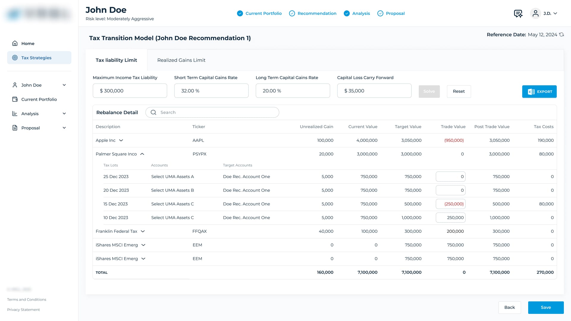Expand the John Doe sidebar menu
Screen dimensions: 571x321
64,85
